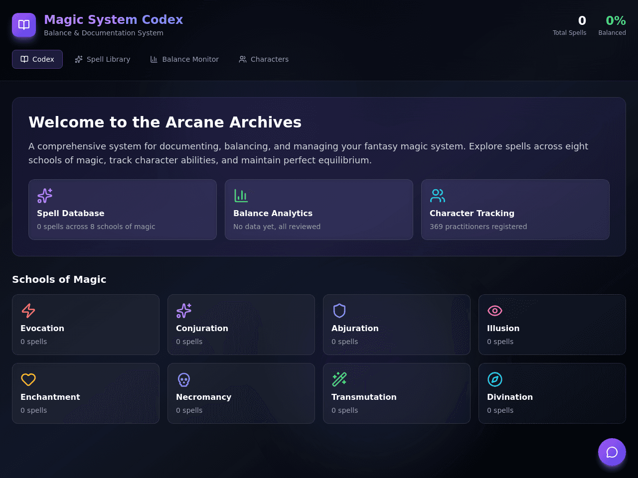Select the Transmutation school card
Viewport: 638px width, 478px height.
pyautogui.click(x=397, y=393)
